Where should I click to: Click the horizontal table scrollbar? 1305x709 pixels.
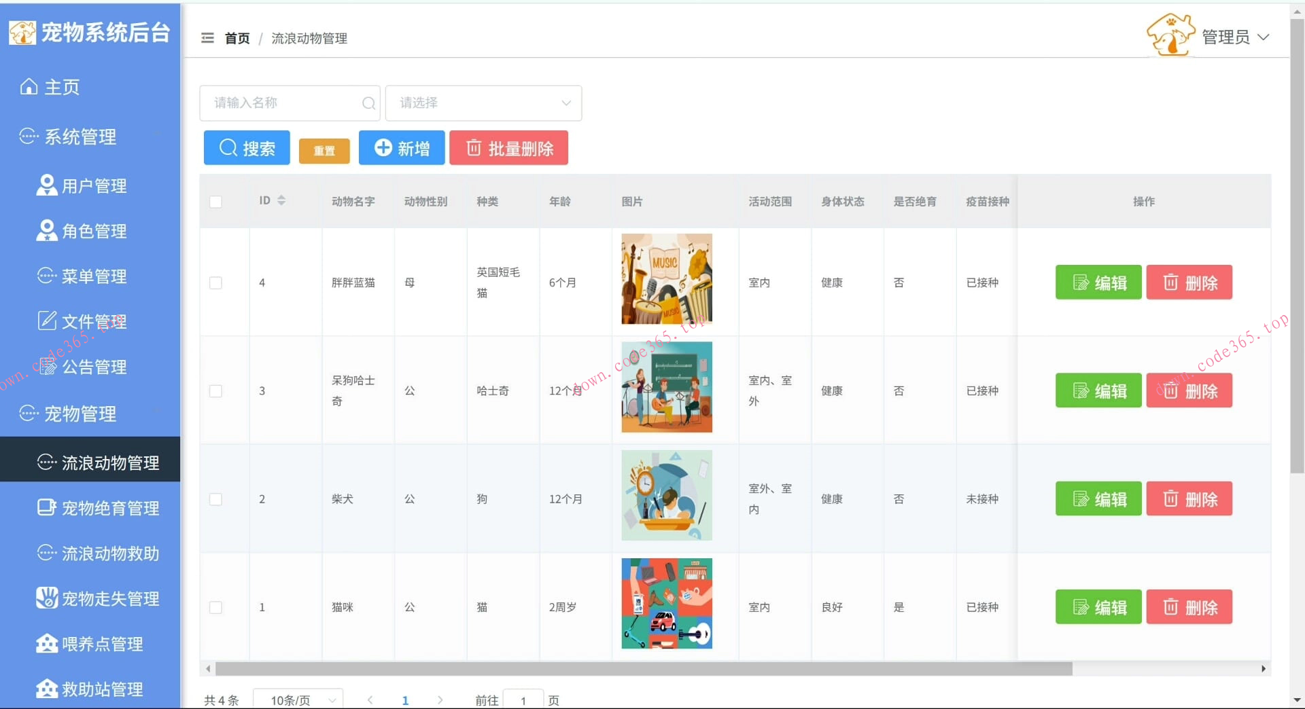click(x=643, y=669)
